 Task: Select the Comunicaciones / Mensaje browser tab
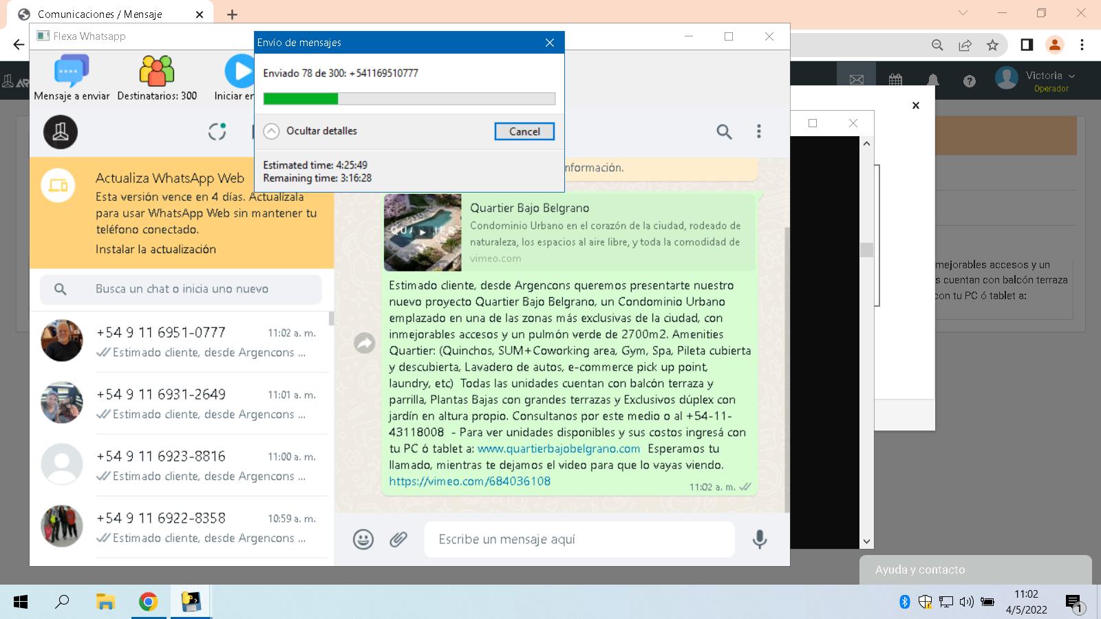(110, 14)
